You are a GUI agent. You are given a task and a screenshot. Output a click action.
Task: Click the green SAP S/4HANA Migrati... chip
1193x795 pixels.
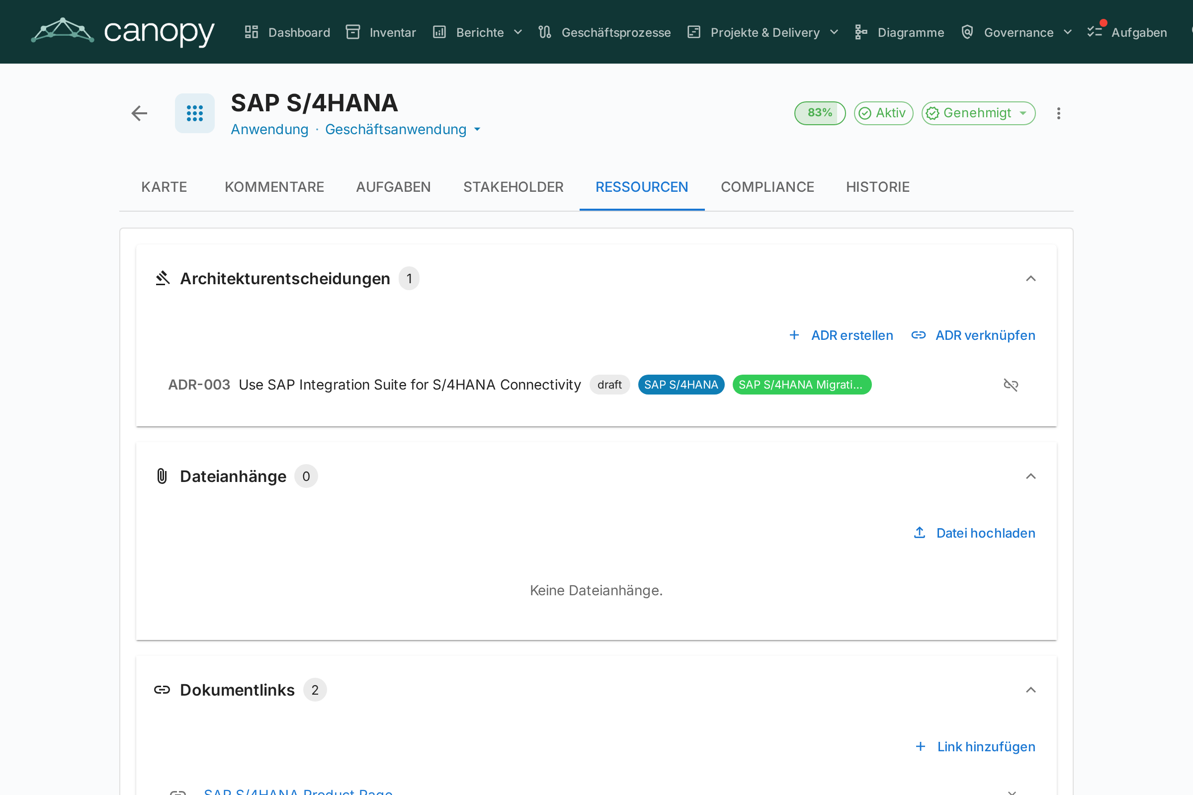pos(802,385)
